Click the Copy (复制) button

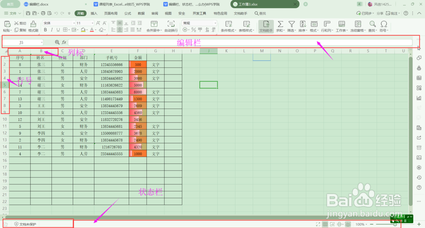(20, 30)
